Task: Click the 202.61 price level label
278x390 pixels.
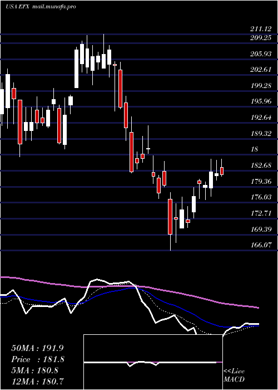Action: coord(260,70)
